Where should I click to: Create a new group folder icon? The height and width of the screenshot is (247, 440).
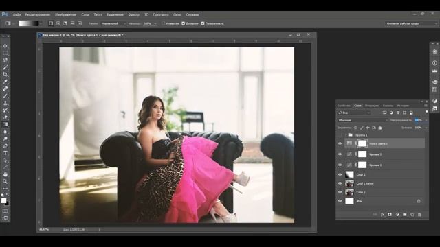click(405, 215)
